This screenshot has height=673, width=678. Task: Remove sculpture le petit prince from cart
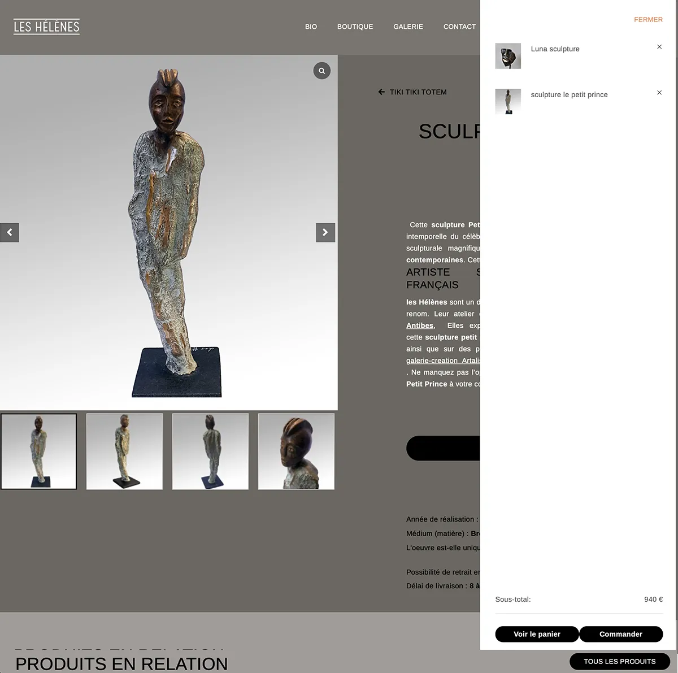(x=659, y=93)
